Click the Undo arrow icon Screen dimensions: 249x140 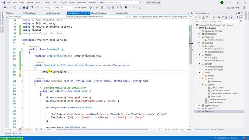click(32, 7)
